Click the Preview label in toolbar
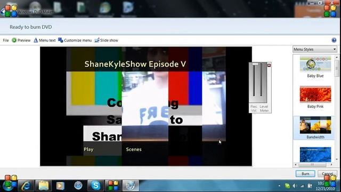341x192 pixels. (x=24, y=41)
